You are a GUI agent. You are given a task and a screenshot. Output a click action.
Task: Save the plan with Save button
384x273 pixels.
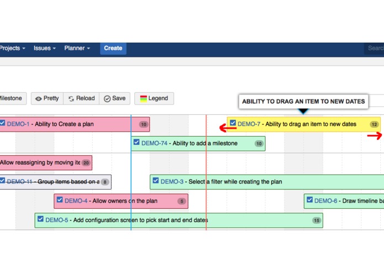pyautogui.click(x=114, y=98)
